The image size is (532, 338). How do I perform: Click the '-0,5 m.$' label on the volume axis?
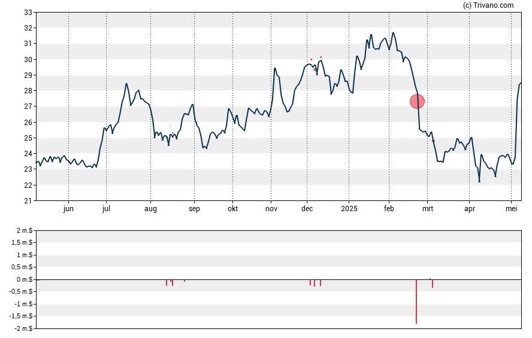click(21, 292)
